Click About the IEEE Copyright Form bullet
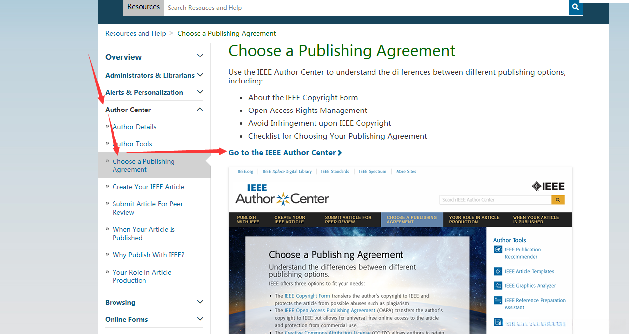 point(303,98)
